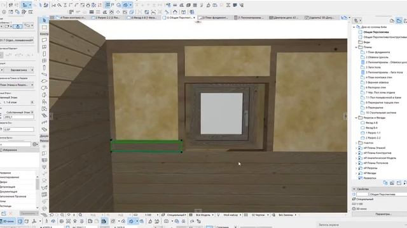407x228 pixels.
Task: Toggle the grid snap icon in the top toolbar
Action: [107, 5]
